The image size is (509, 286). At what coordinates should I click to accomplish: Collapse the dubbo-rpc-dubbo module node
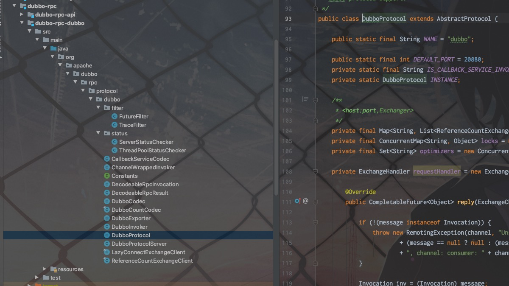click(x=22, y=23)
